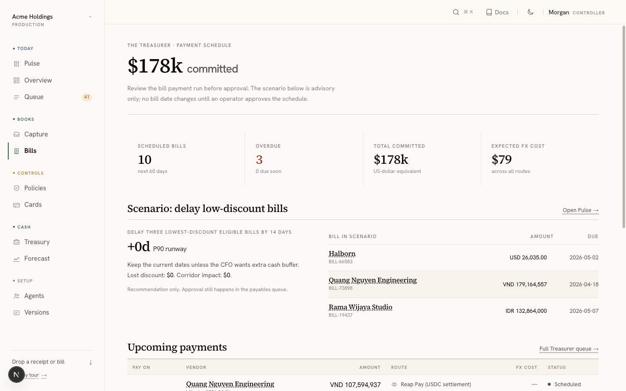Click the Queue list icon
The image size is (626, 391).
(x=17, y=97)
